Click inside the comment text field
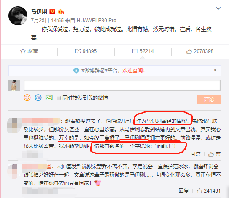 point(122,85)
